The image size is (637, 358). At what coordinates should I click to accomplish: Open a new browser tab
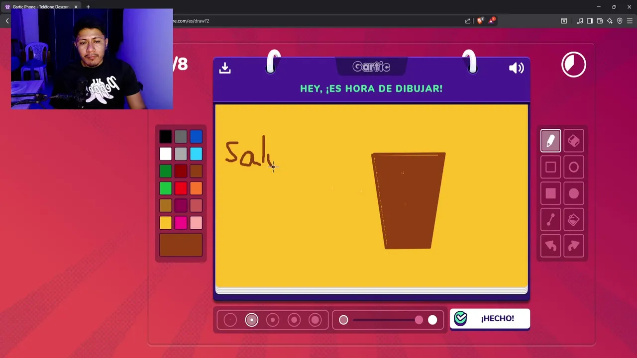(x=88, y=7)
